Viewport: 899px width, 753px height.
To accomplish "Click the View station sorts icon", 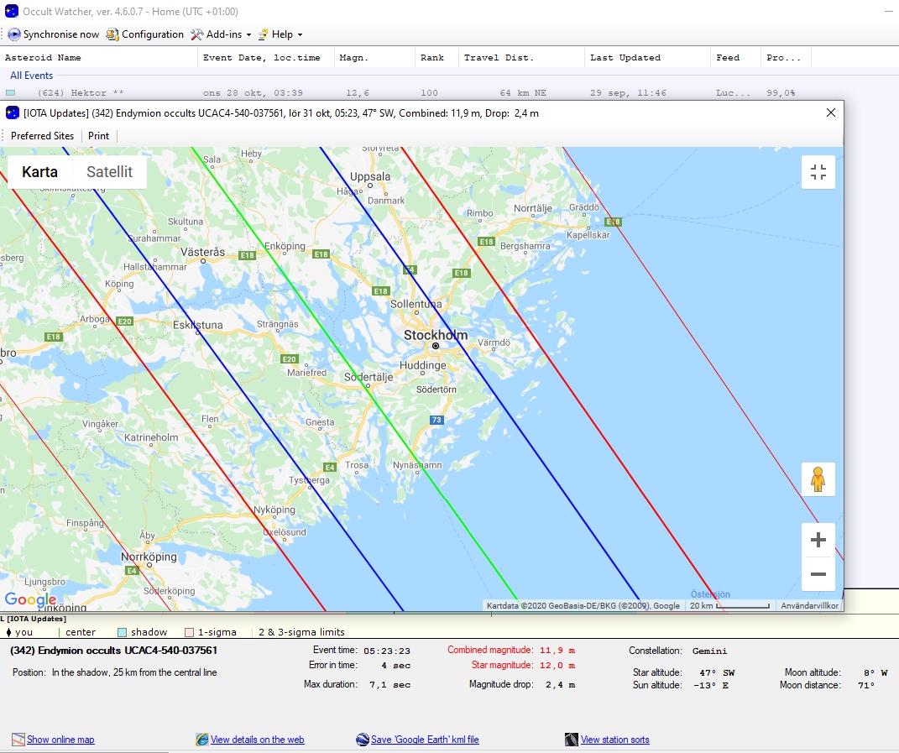I will click(572, 740).
